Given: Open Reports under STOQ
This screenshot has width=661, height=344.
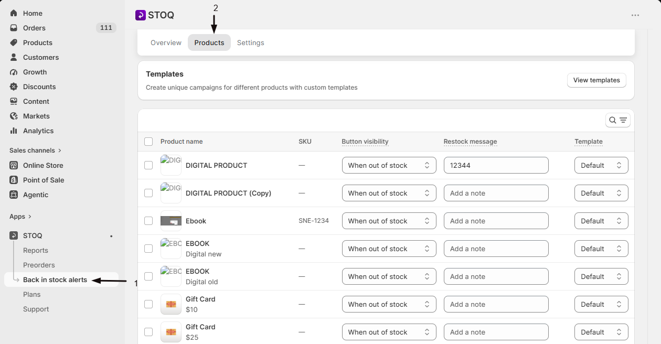Looking at the screenshot, I should [36, 251].
